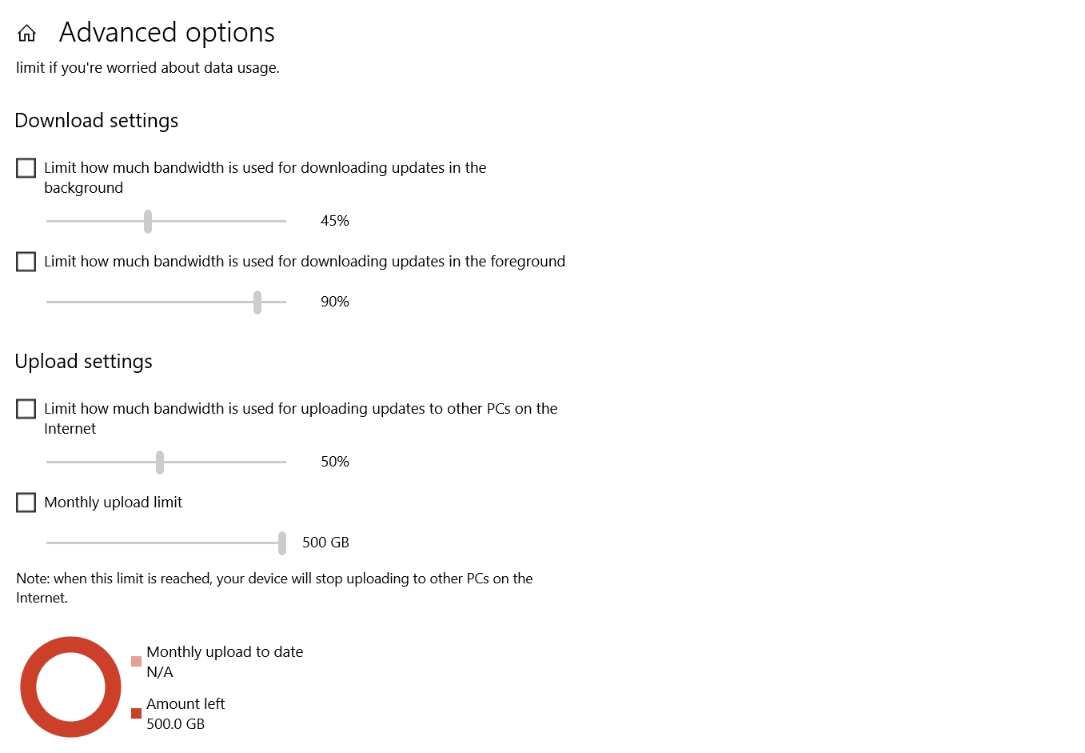
Task: Click the Home icon to return to Settings
Action: [26, 32]
